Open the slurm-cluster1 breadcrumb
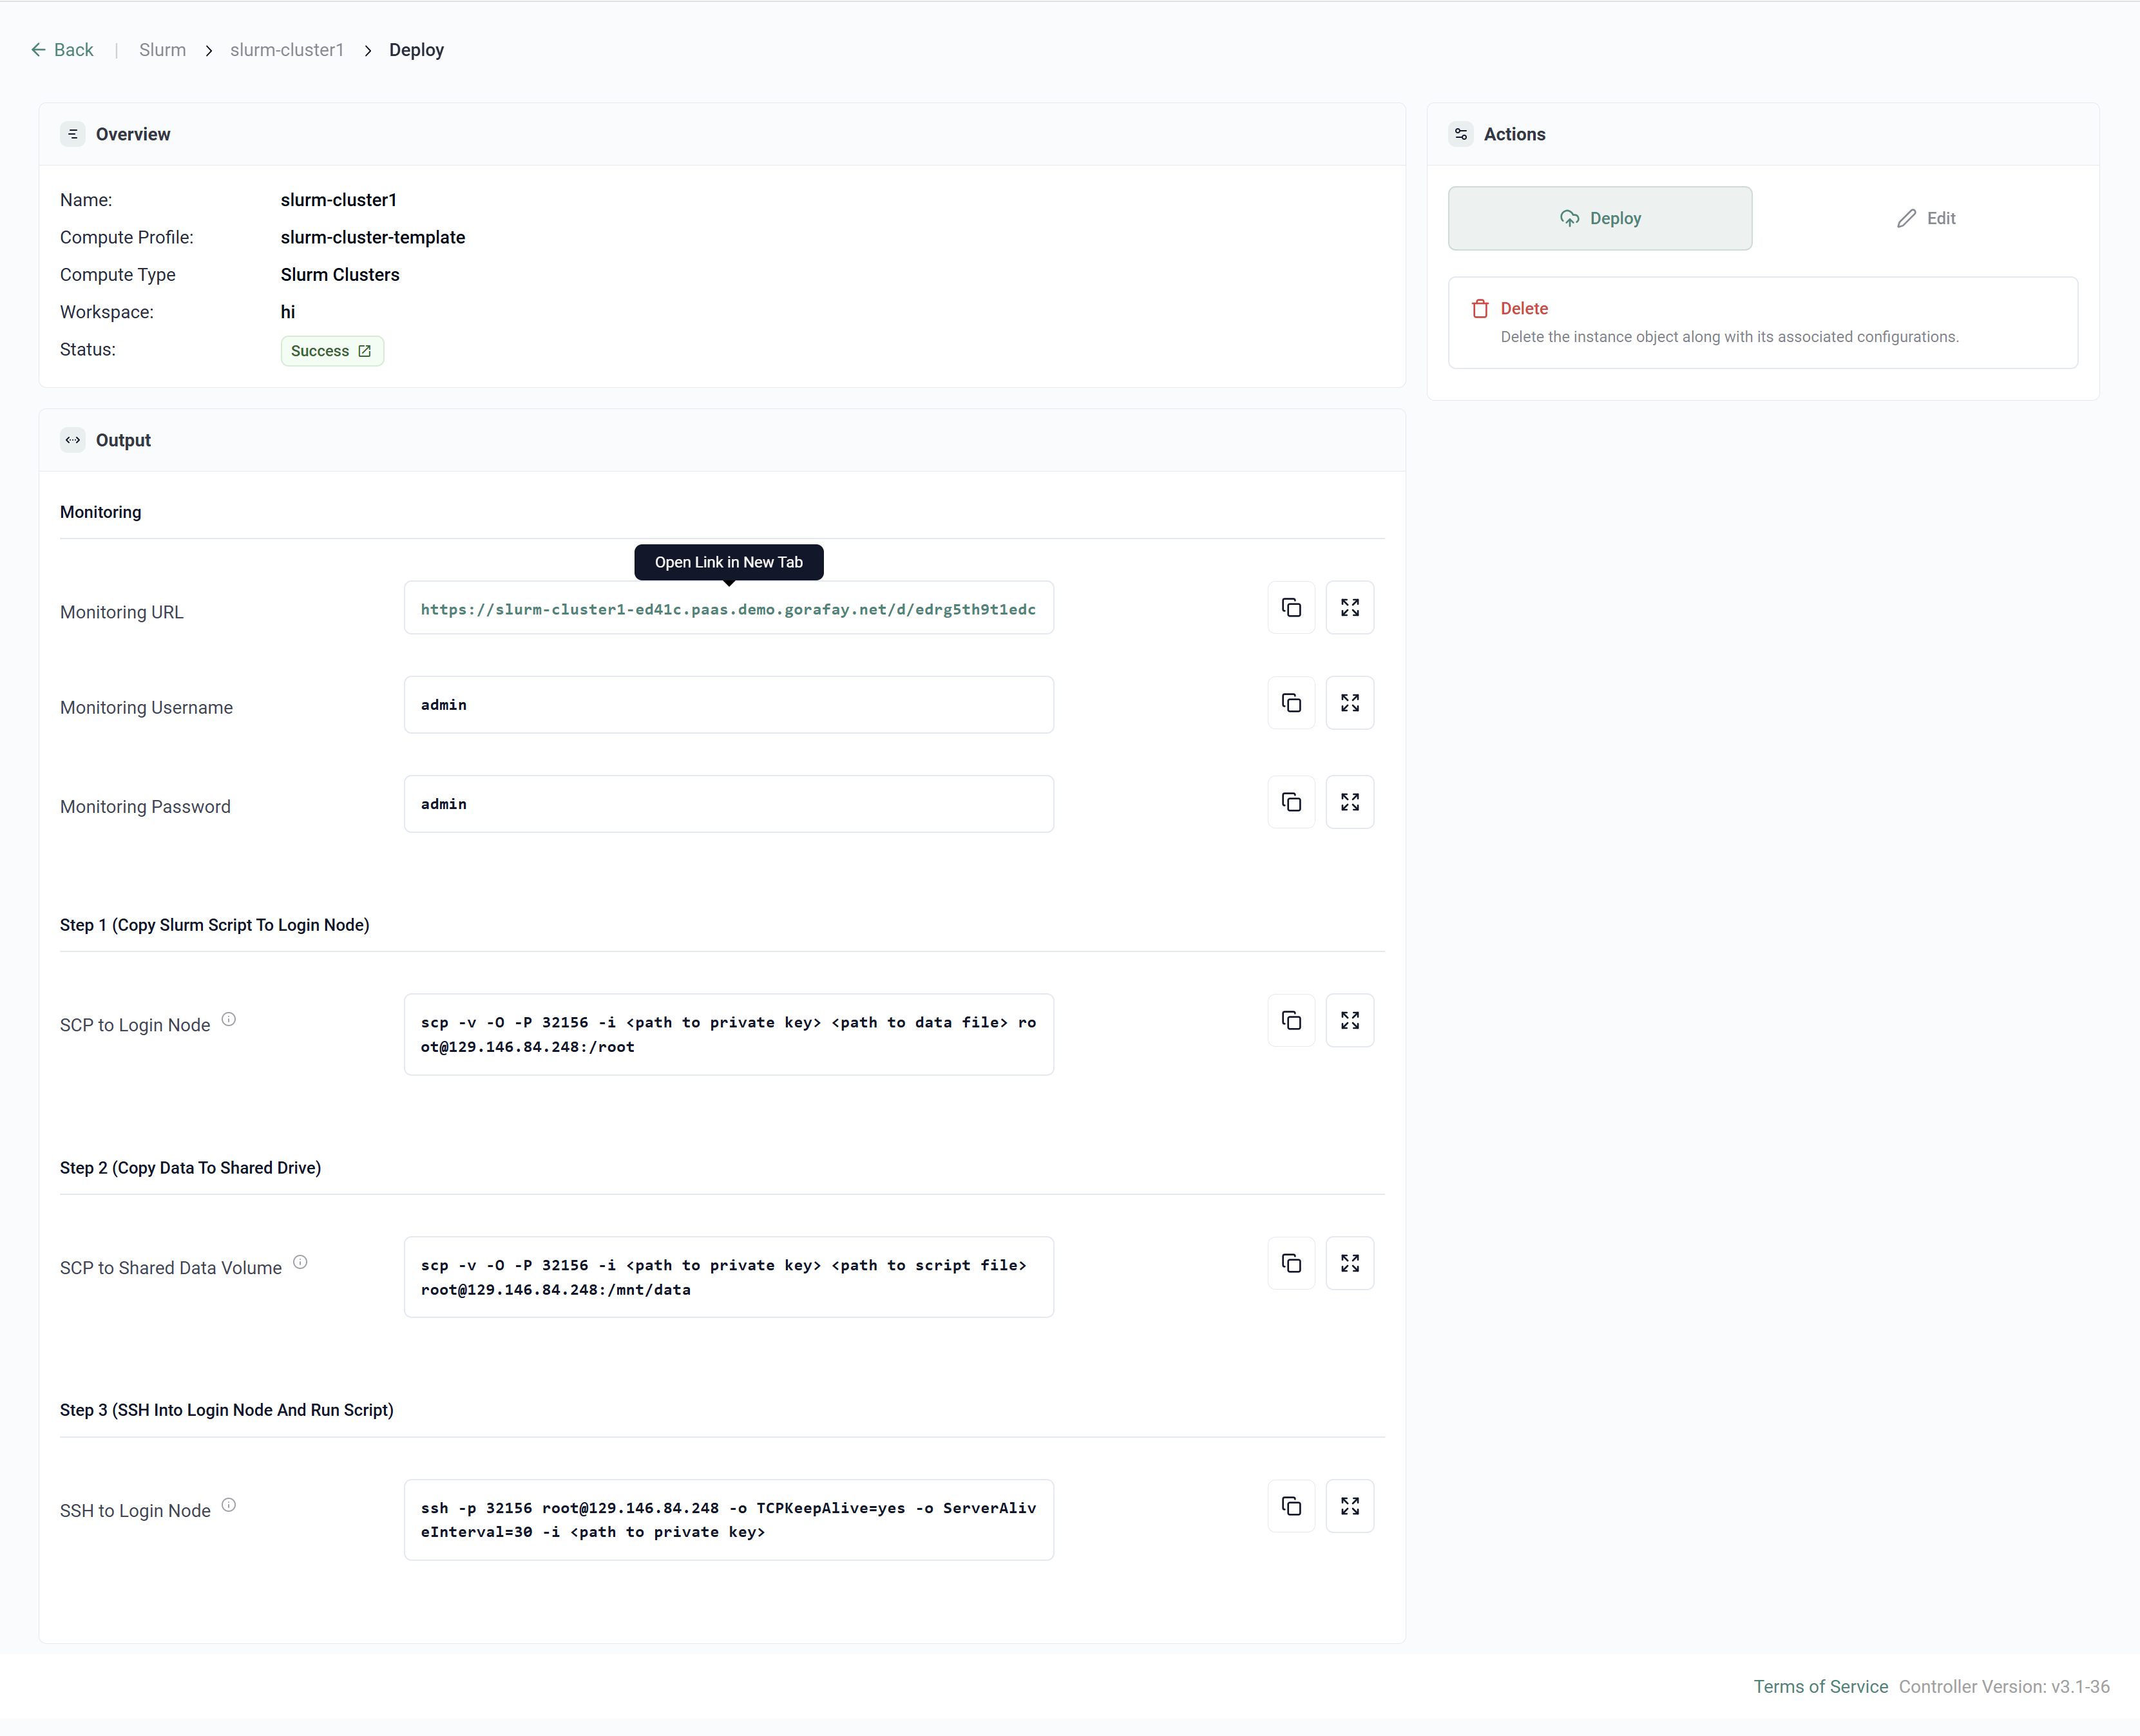 (x=287, y=50)
